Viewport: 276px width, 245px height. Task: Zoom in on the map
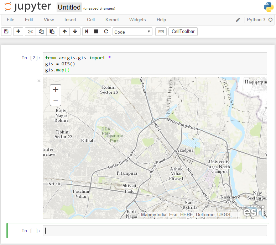click(56, 90)
